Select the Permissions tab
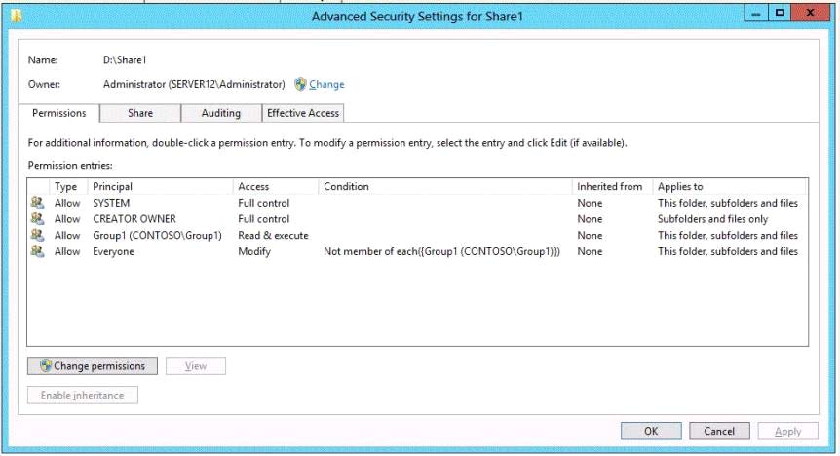840x456 pixels. click(59, 113)
